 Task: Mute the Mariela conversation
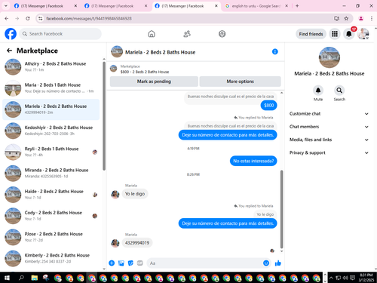(x=318, y=91)
